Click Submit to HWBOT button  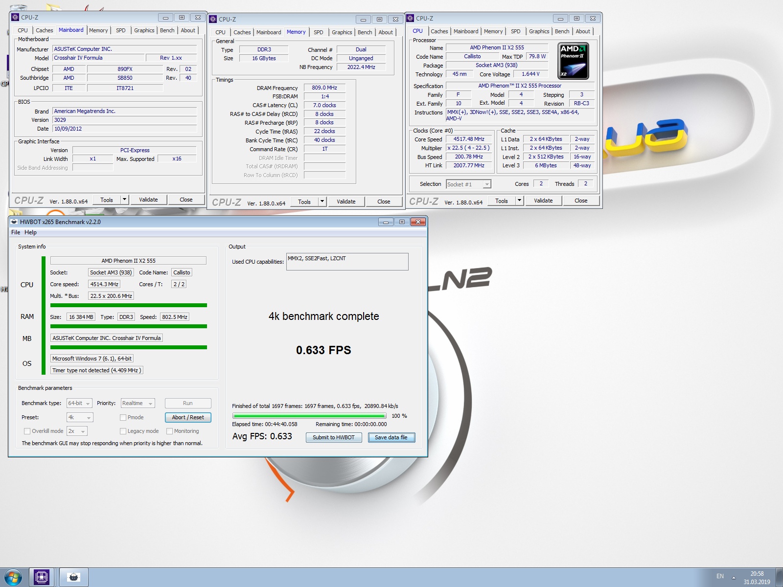tap(334, 437)
